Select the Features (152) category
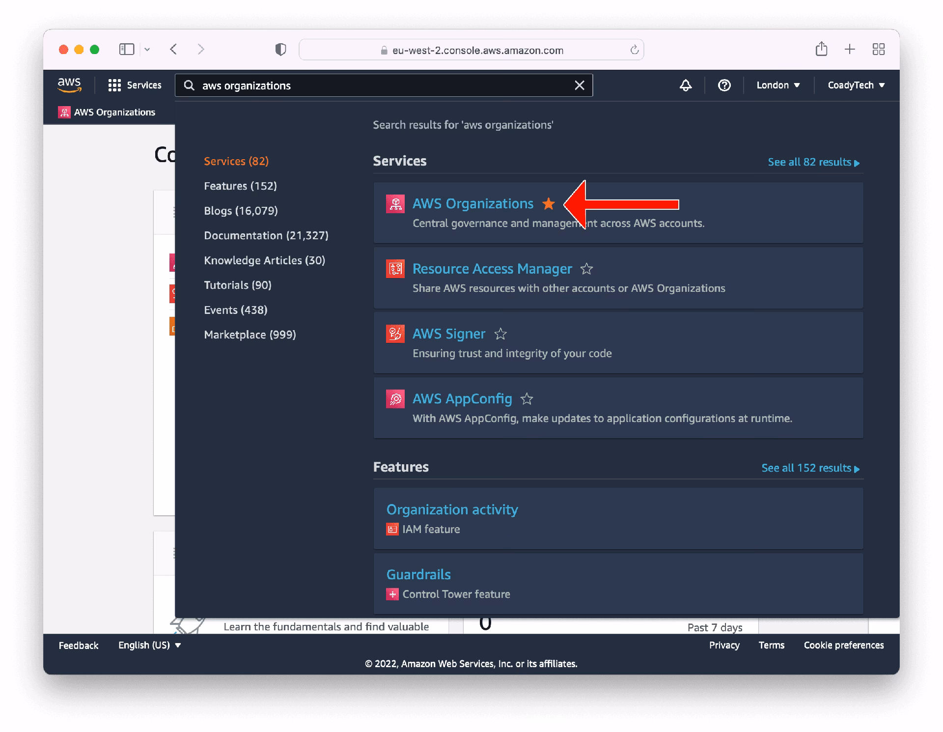Viewport: 943px width, 732px height. pyautogui.click(x=240, y=186)
